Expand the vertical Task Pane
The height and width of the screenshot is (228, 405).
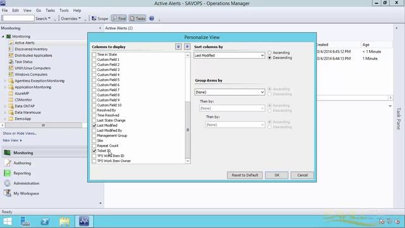(x=399, y=119)
